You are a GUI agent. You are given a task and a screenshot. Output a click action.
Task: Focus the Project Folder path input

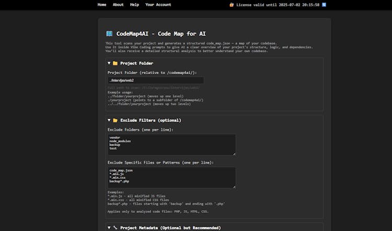(155, 80)
